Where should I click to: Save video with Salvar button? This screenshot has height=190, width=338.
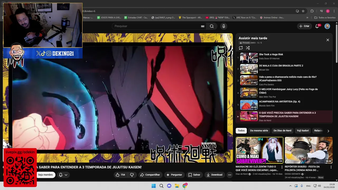click(194, 175)
